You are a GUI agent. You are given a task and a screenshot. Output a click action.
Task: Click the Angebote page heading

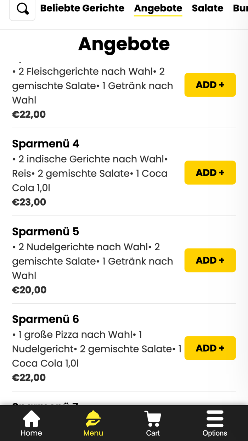click(x=124, y=44)
